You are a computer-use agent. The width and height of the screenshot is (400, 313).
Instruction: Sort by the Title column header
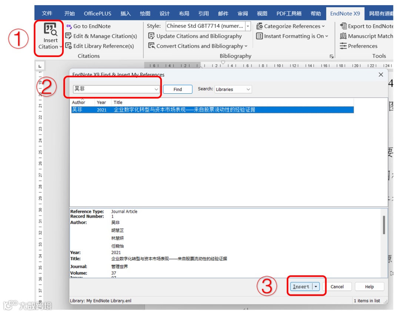pyautogui.click(x=233, y=102)
